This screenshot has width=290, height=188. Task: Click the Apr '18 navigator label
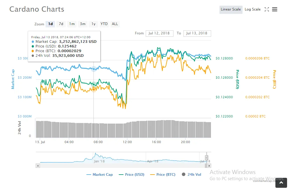(153, 161)
